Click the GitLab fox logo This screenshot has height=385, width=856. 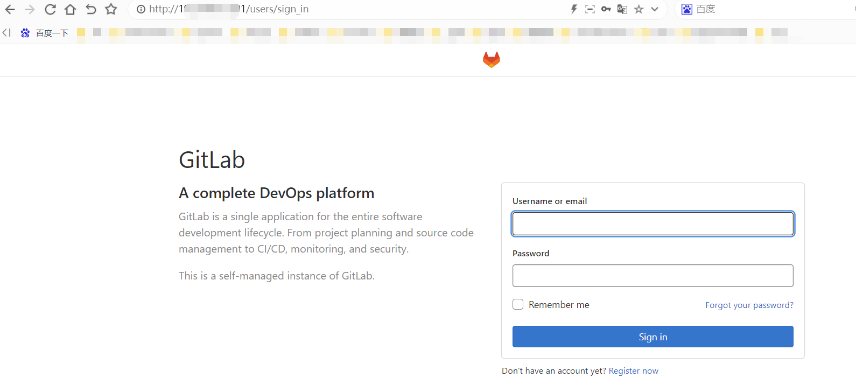pos(491,59)
